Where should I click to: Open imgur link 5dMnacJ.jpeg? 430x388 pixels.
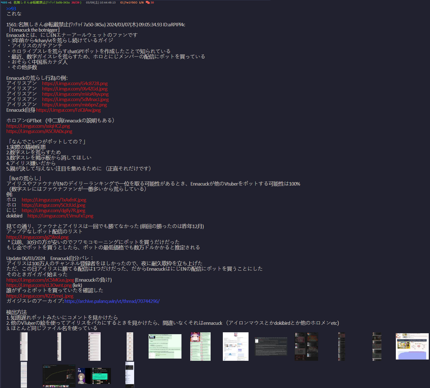coord(76,100)
